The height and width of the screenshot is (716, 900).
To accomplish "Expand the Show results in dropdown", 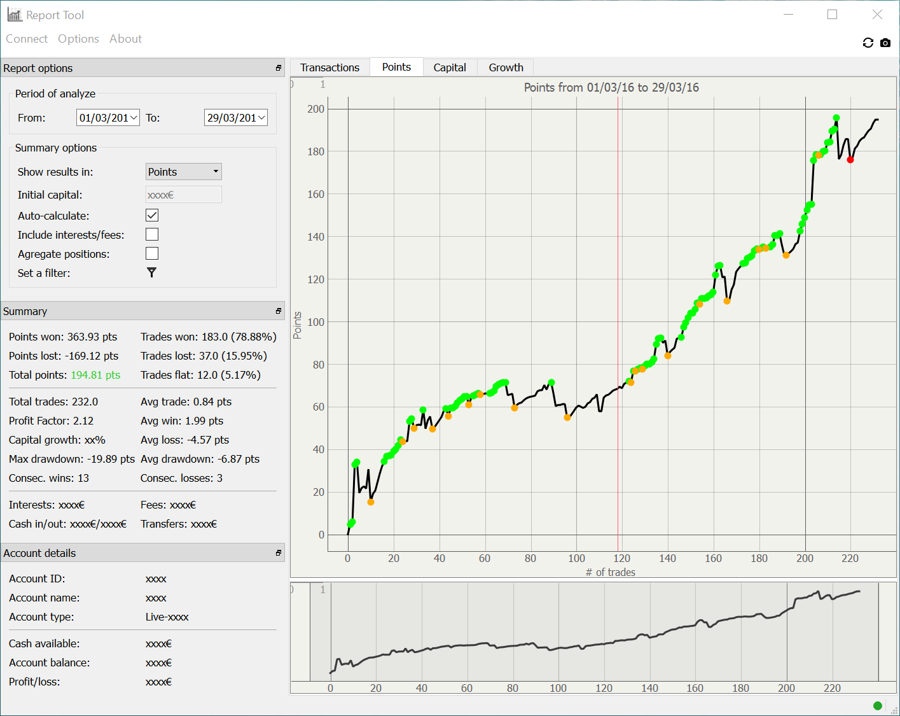I will click(183, 172).
